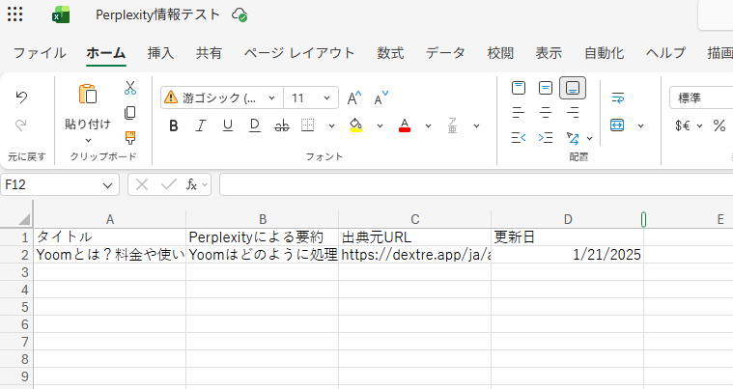This screenshot has height=389, width=733.
Task: Apply red font color
Action: (405, 125)
